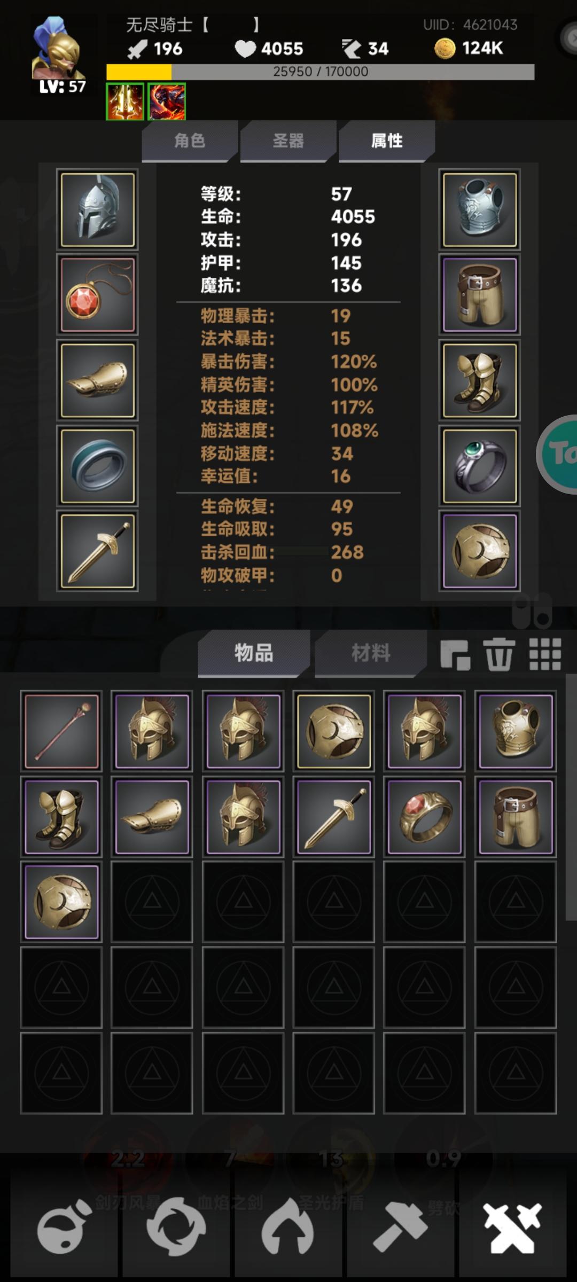Screen dimensions: 577x1282
Task: Tap the fiery sword buff icon
Action: (125, 101)
